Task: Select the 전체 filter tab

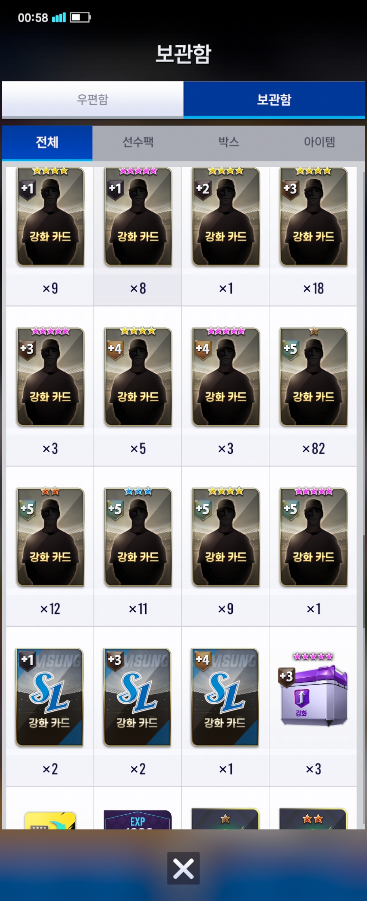Action: [x=47, y=142]
